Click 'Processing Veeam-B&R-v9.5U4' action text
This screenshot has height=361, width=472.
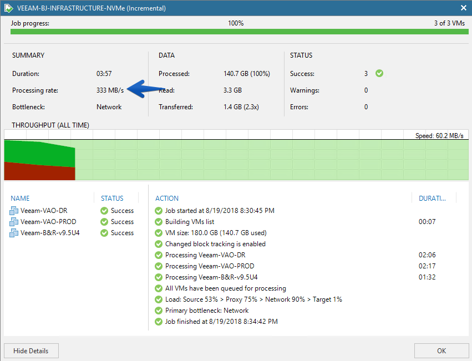click(x=211, y=277)
